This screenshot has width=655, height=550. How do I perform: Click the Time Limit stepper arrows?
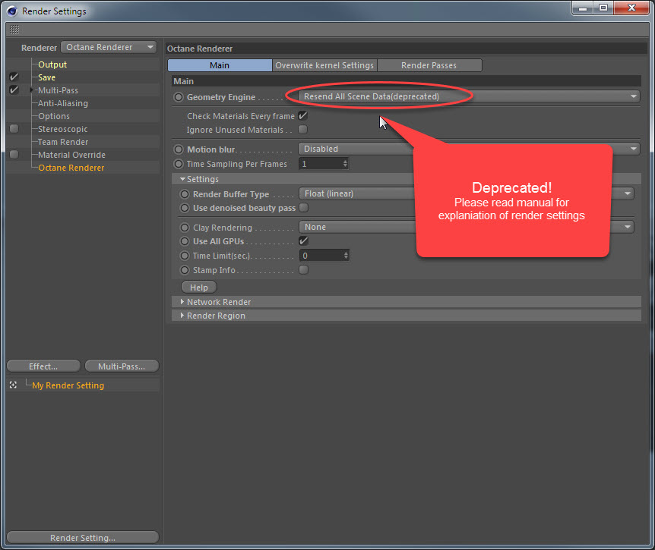point(346,255)
